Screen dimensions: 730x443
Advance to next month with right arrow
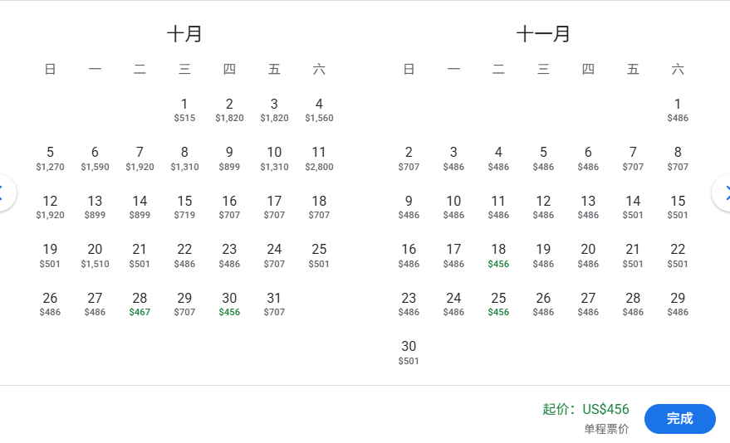click(725, 193)
